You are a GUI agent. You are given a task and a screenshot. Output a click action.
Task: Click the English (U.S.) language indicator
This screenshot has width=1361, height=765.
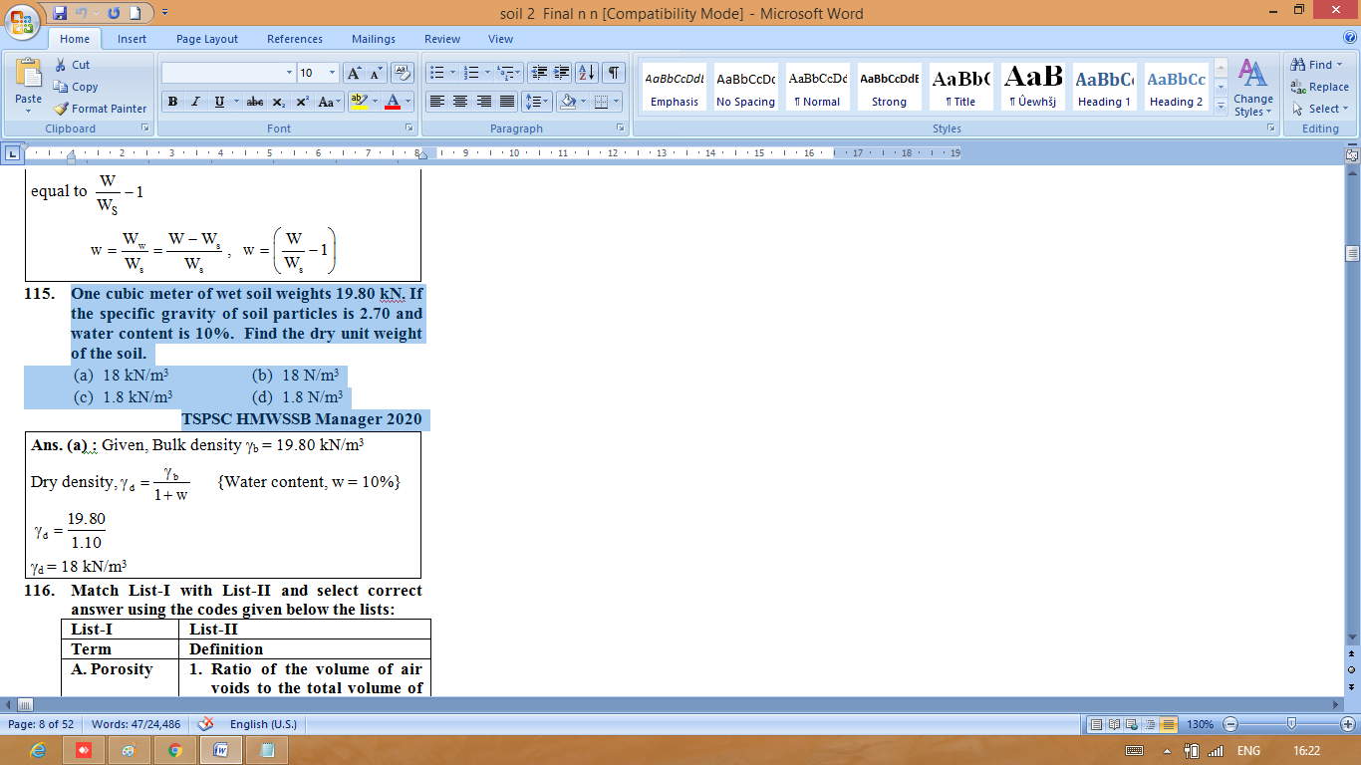click(263, 724)
